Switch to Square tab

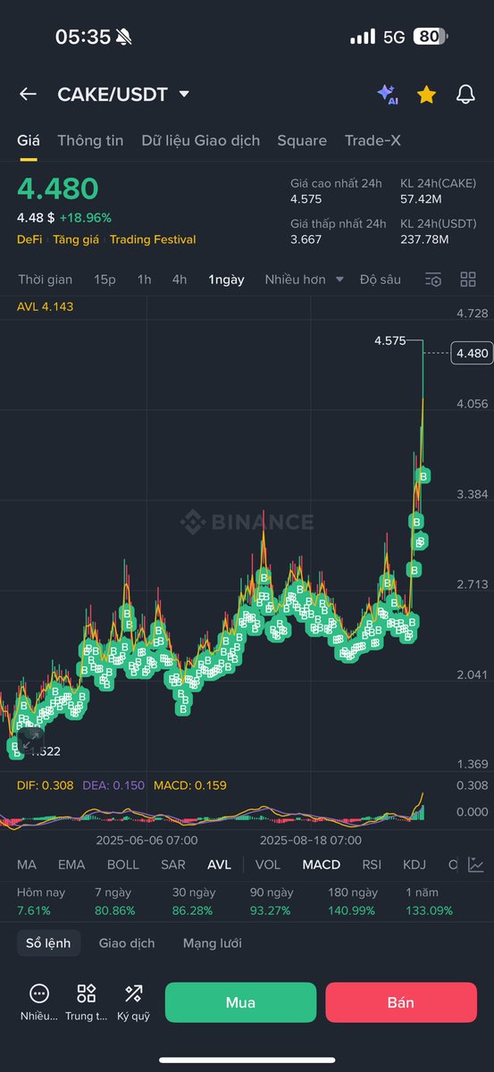(302, 140)
